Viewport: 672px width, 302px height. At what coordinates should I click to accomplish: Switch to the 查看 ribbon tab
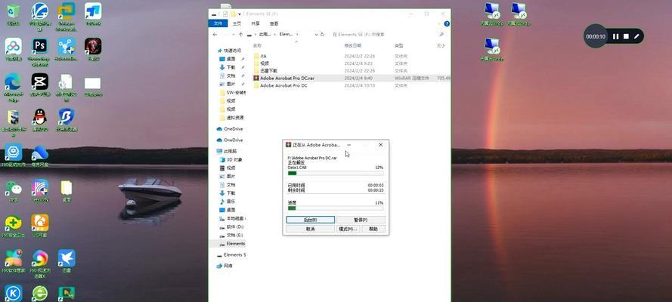pyautogui.click(x=274, y=24)
